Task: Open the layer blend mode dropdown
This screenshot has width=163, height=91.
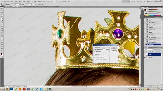Action: click(x=149, y=50)
